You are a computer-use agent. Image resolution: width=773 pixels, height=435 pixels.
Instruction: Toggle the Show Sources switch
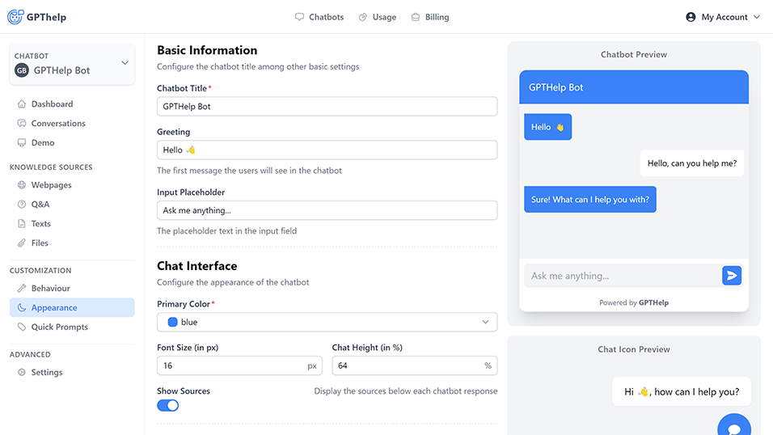pyautogui.click(x=168, y=405)
